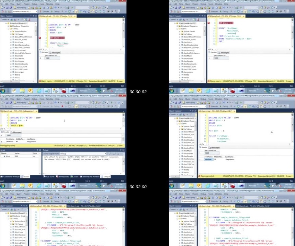The image size is (295, 246).
Task: Pin Object Explorer in window showing Ln 11
Action: [33, 16]
